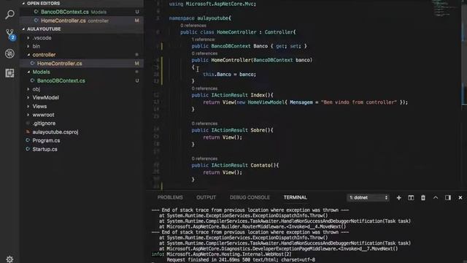Image resolution: width=467 pixels, height=263 pixels.
Task: Click '0 references' lens above Contato method
Action: pos(204,159)
